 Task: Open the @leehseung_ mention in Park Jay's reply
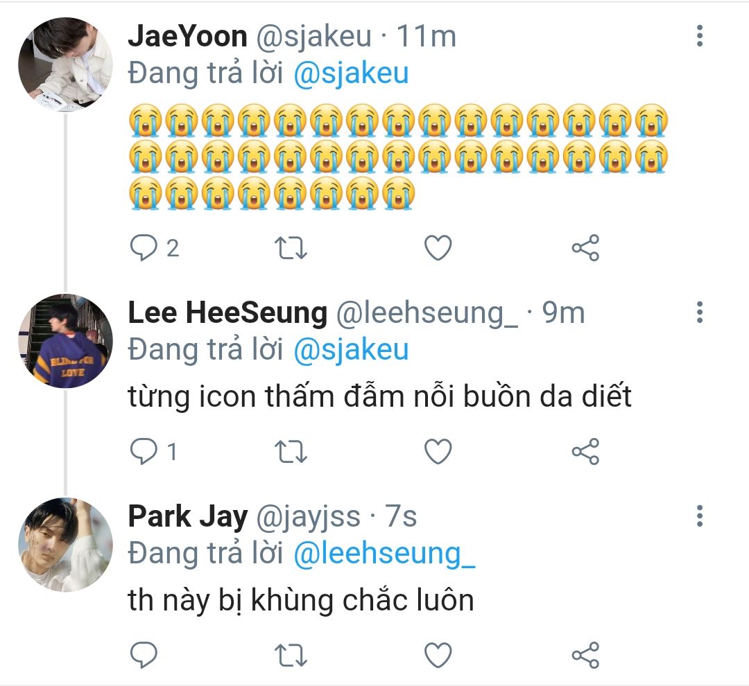pyautogui.click(x=384, y=554)
